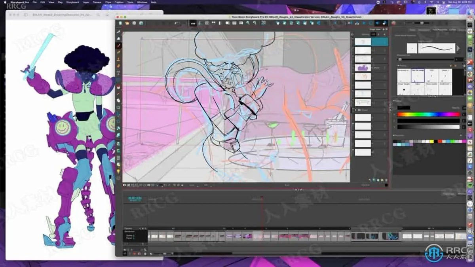The height and width of the screenshot is (267, 475).
Task: Switch to the Colour tab
Action: point(452,30)
